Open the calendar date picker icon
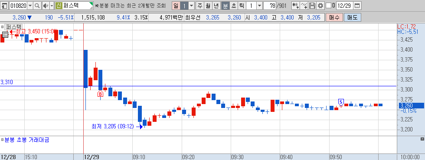This screenshot has width=425, height=160. (357, 6)
